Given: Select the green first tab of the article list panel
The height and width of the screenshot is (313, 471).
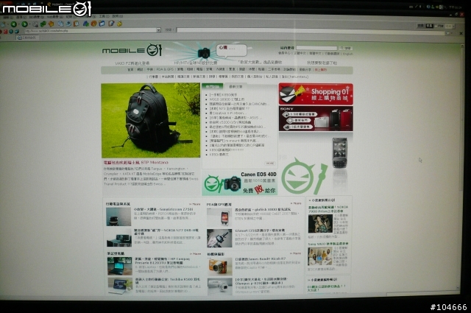Looking at the screenshot, I should tap(213, 87).
